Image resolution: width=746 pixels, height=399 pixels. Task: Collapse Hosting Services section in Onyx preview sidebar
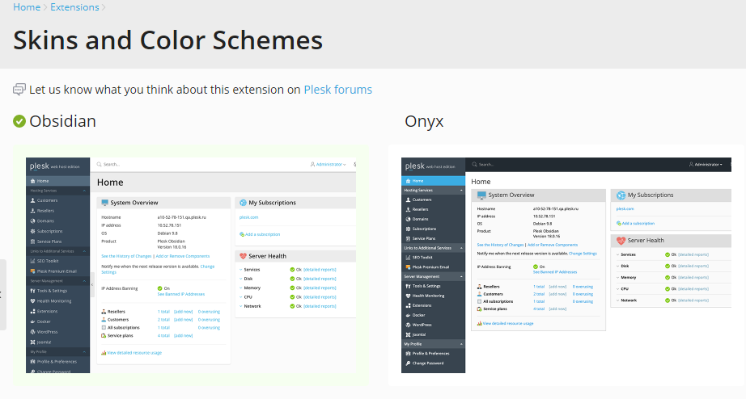(x=462, y=190)
